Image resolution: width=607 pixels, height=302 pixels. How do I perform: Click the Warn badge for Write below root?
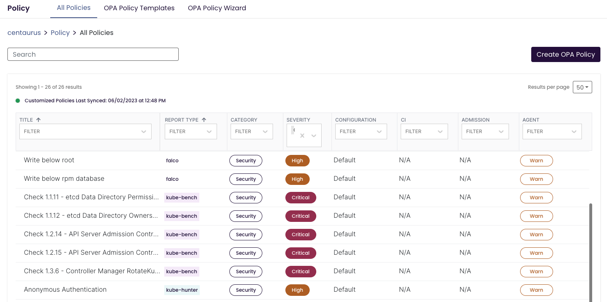pos(536,160)
